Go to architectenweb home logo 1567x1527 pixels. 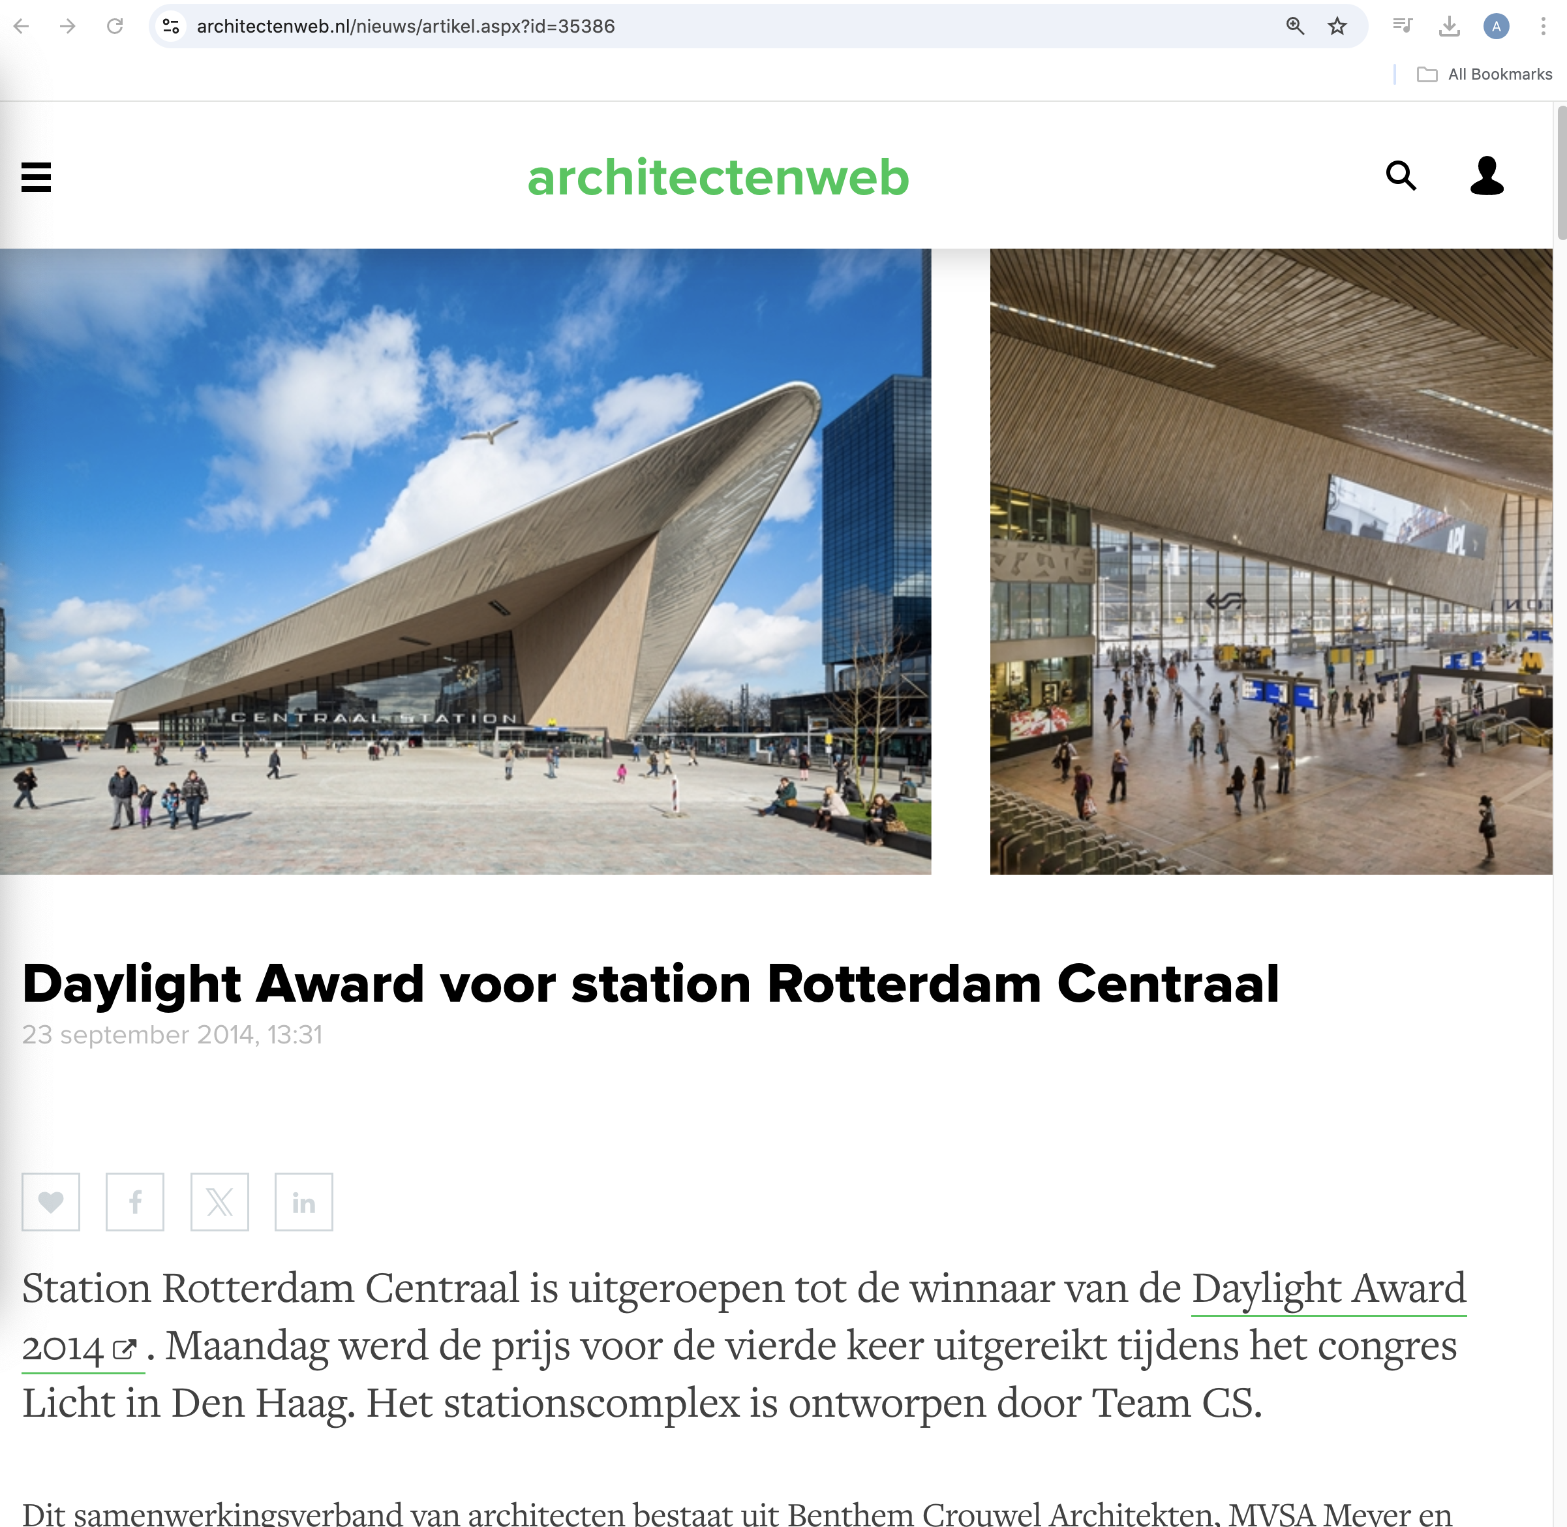718,177
